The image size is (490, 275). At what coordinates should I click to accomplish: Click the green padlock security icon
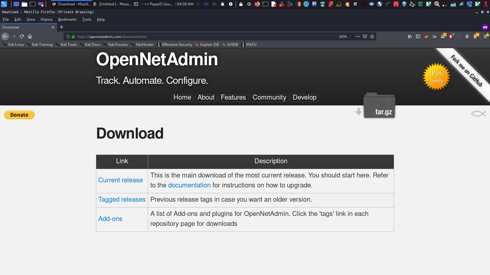point(73,36)
